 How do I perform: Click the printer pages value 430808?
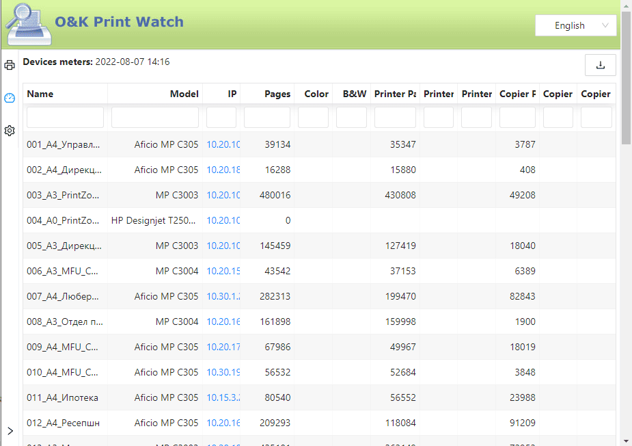(400, 196)
